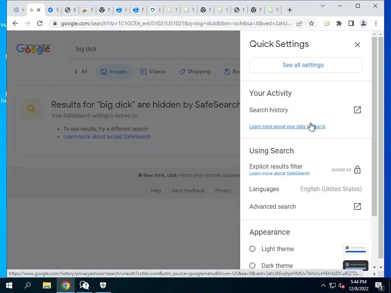Open 'Learn more about your data in Search'
The image size is (391, 293).
[x=287, y=127]
